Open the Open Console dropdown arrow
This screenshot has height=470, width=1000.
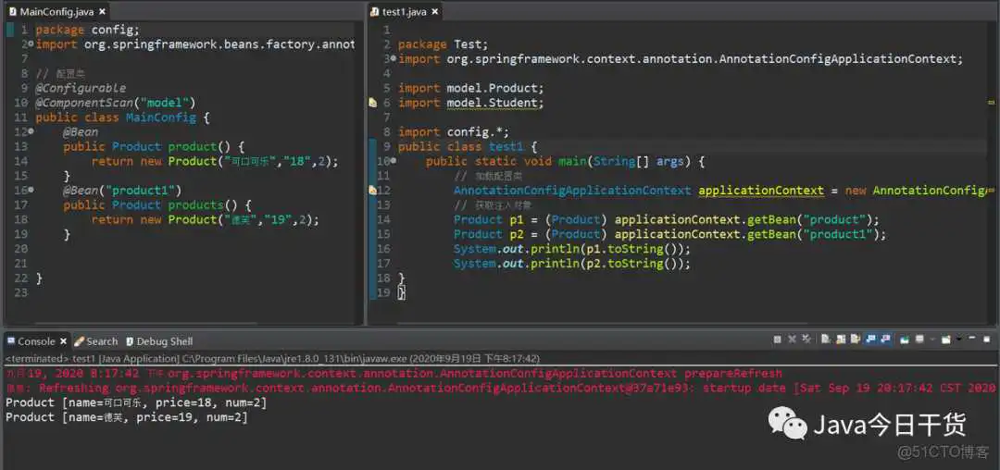(x=958, y=340)
